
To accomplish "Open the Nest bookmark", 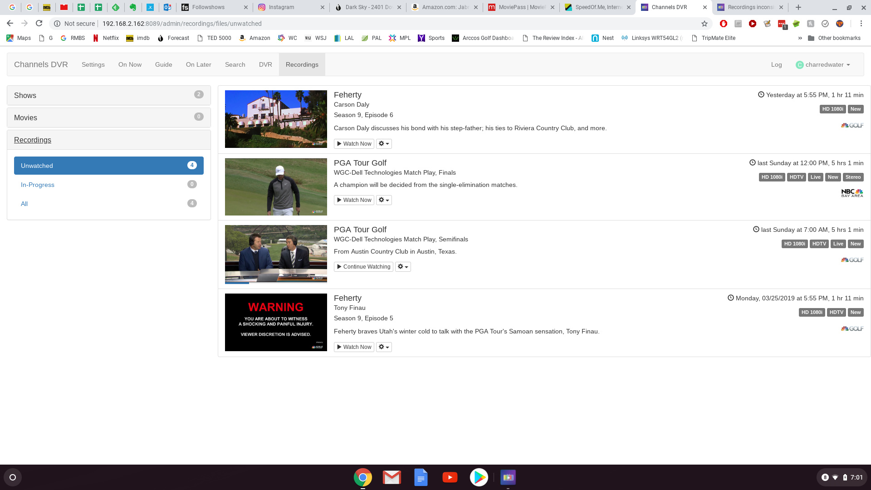I will (602, 38).
